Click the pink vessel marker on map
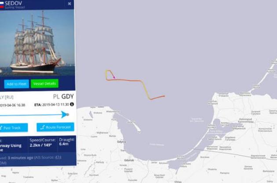 114,77
